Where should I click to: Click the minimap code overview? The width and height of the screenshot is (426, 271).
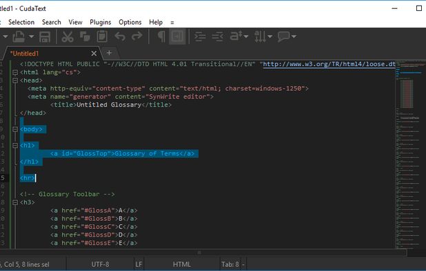411,154
